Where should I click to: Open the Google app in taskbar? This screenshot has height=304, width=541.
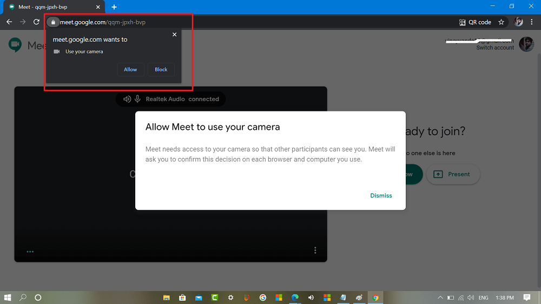click(262, 298)
